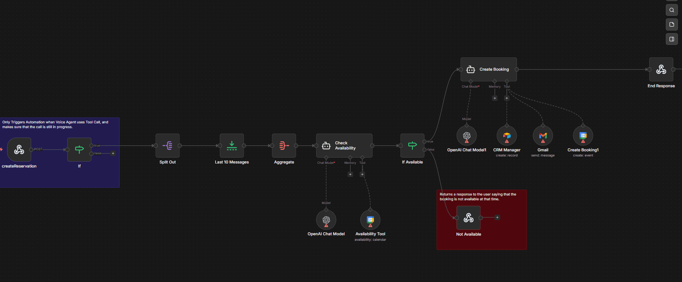The height and width of the screenshot is (282, 682).
Task: Open the Availability Tool calendar node
Action: [x=370, y=220]
